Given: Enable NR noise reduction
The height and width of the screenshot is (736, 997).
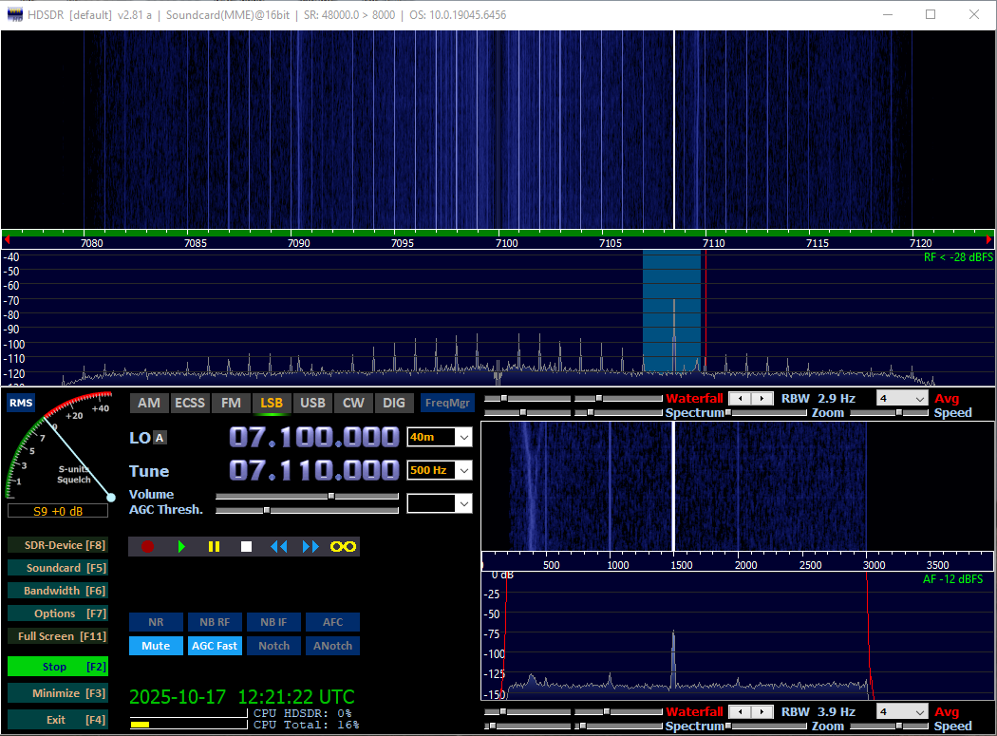Looking at the screenshot, I should (156, 622).
